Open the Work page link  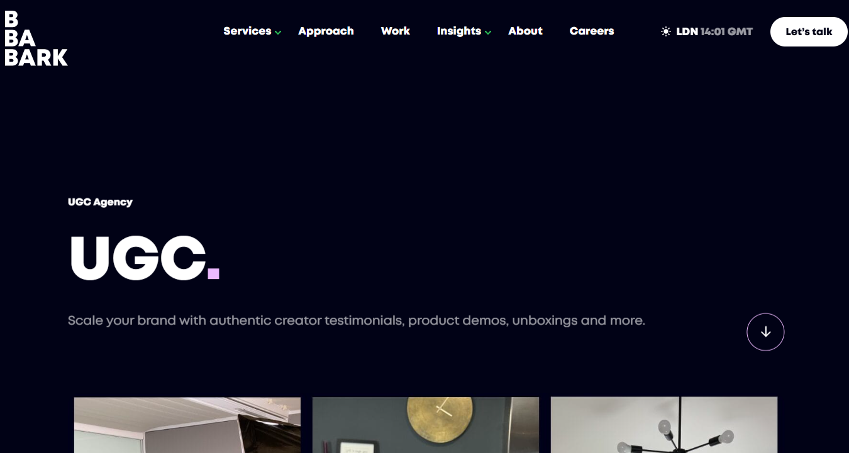point(396,31)
